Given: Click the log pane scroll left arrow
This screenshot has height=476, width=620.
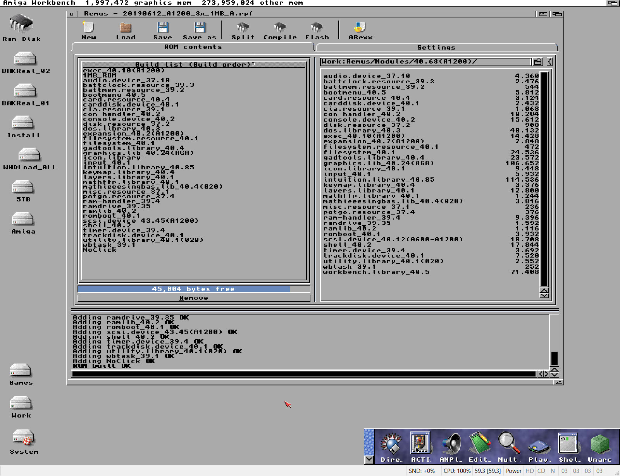Looking at the screenshot, I should click(541, 374).
